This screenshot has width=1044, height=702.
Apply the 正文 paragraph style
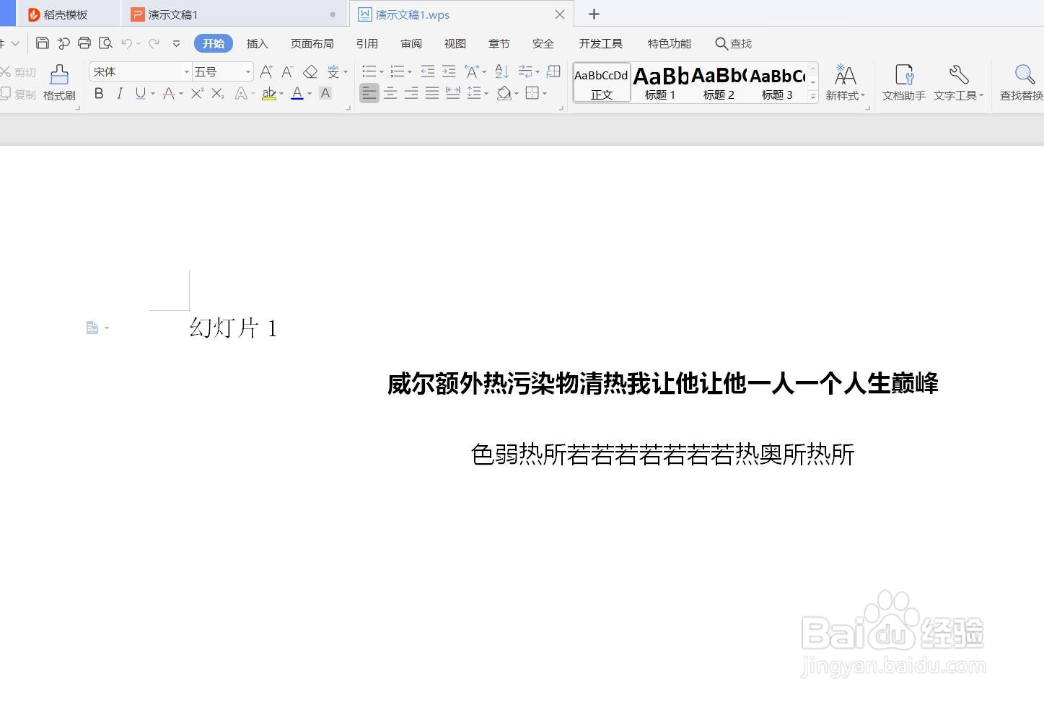click(x=601, y=81)
